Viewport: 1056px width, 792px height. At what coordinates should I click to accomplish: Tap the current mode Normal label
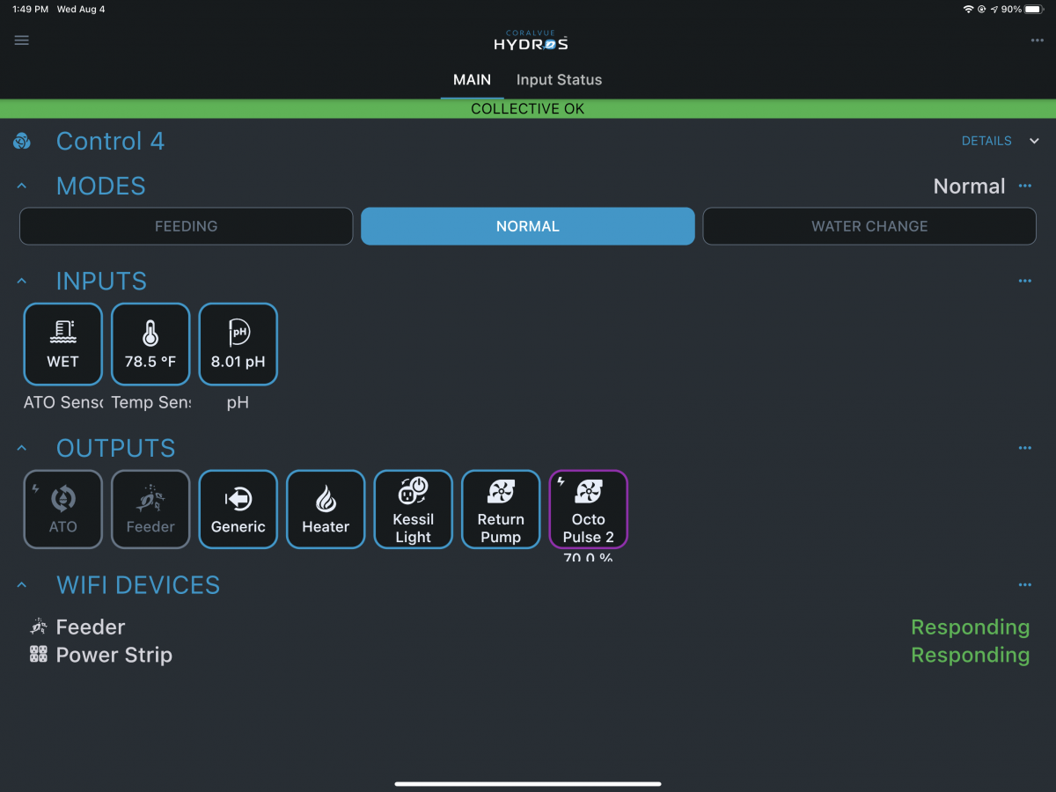coord(969,186)
